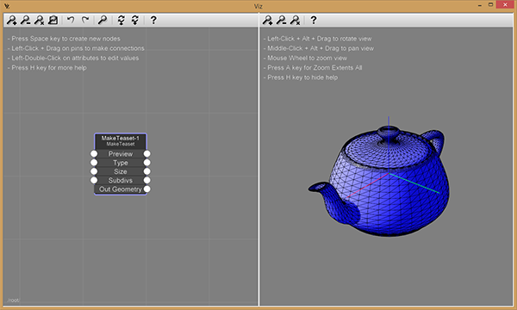Click the plain magnifier search icon
This screenshot has height=310, width=517.
point(103,20)
